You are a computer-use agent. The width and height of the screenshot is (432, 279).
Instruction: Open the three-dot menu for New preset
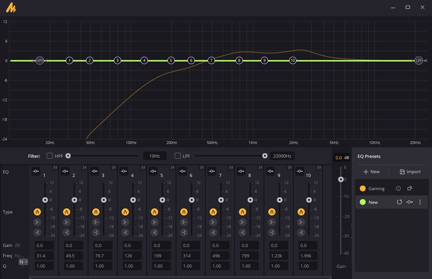coord(420,202)
